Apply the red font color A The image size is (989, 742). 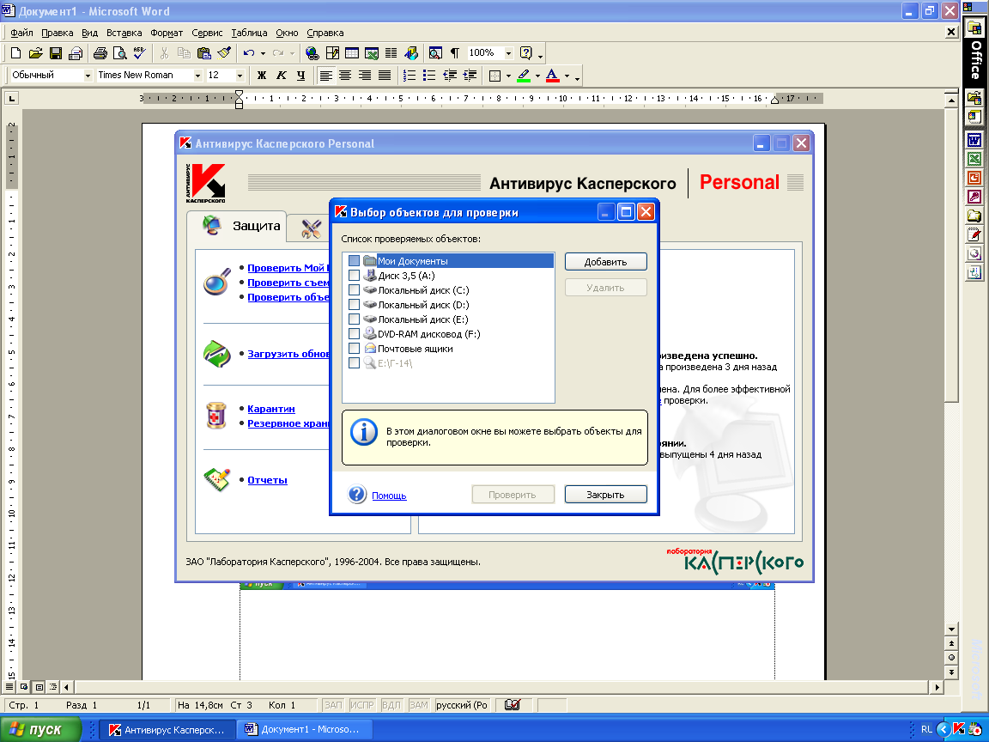coord(553,76)
